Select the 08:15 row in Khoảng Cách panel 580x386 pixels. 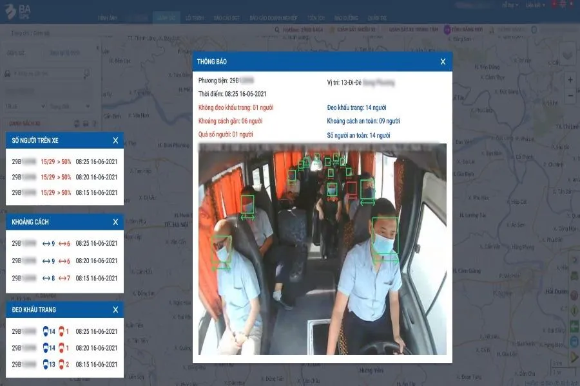(x=64, y=279)
